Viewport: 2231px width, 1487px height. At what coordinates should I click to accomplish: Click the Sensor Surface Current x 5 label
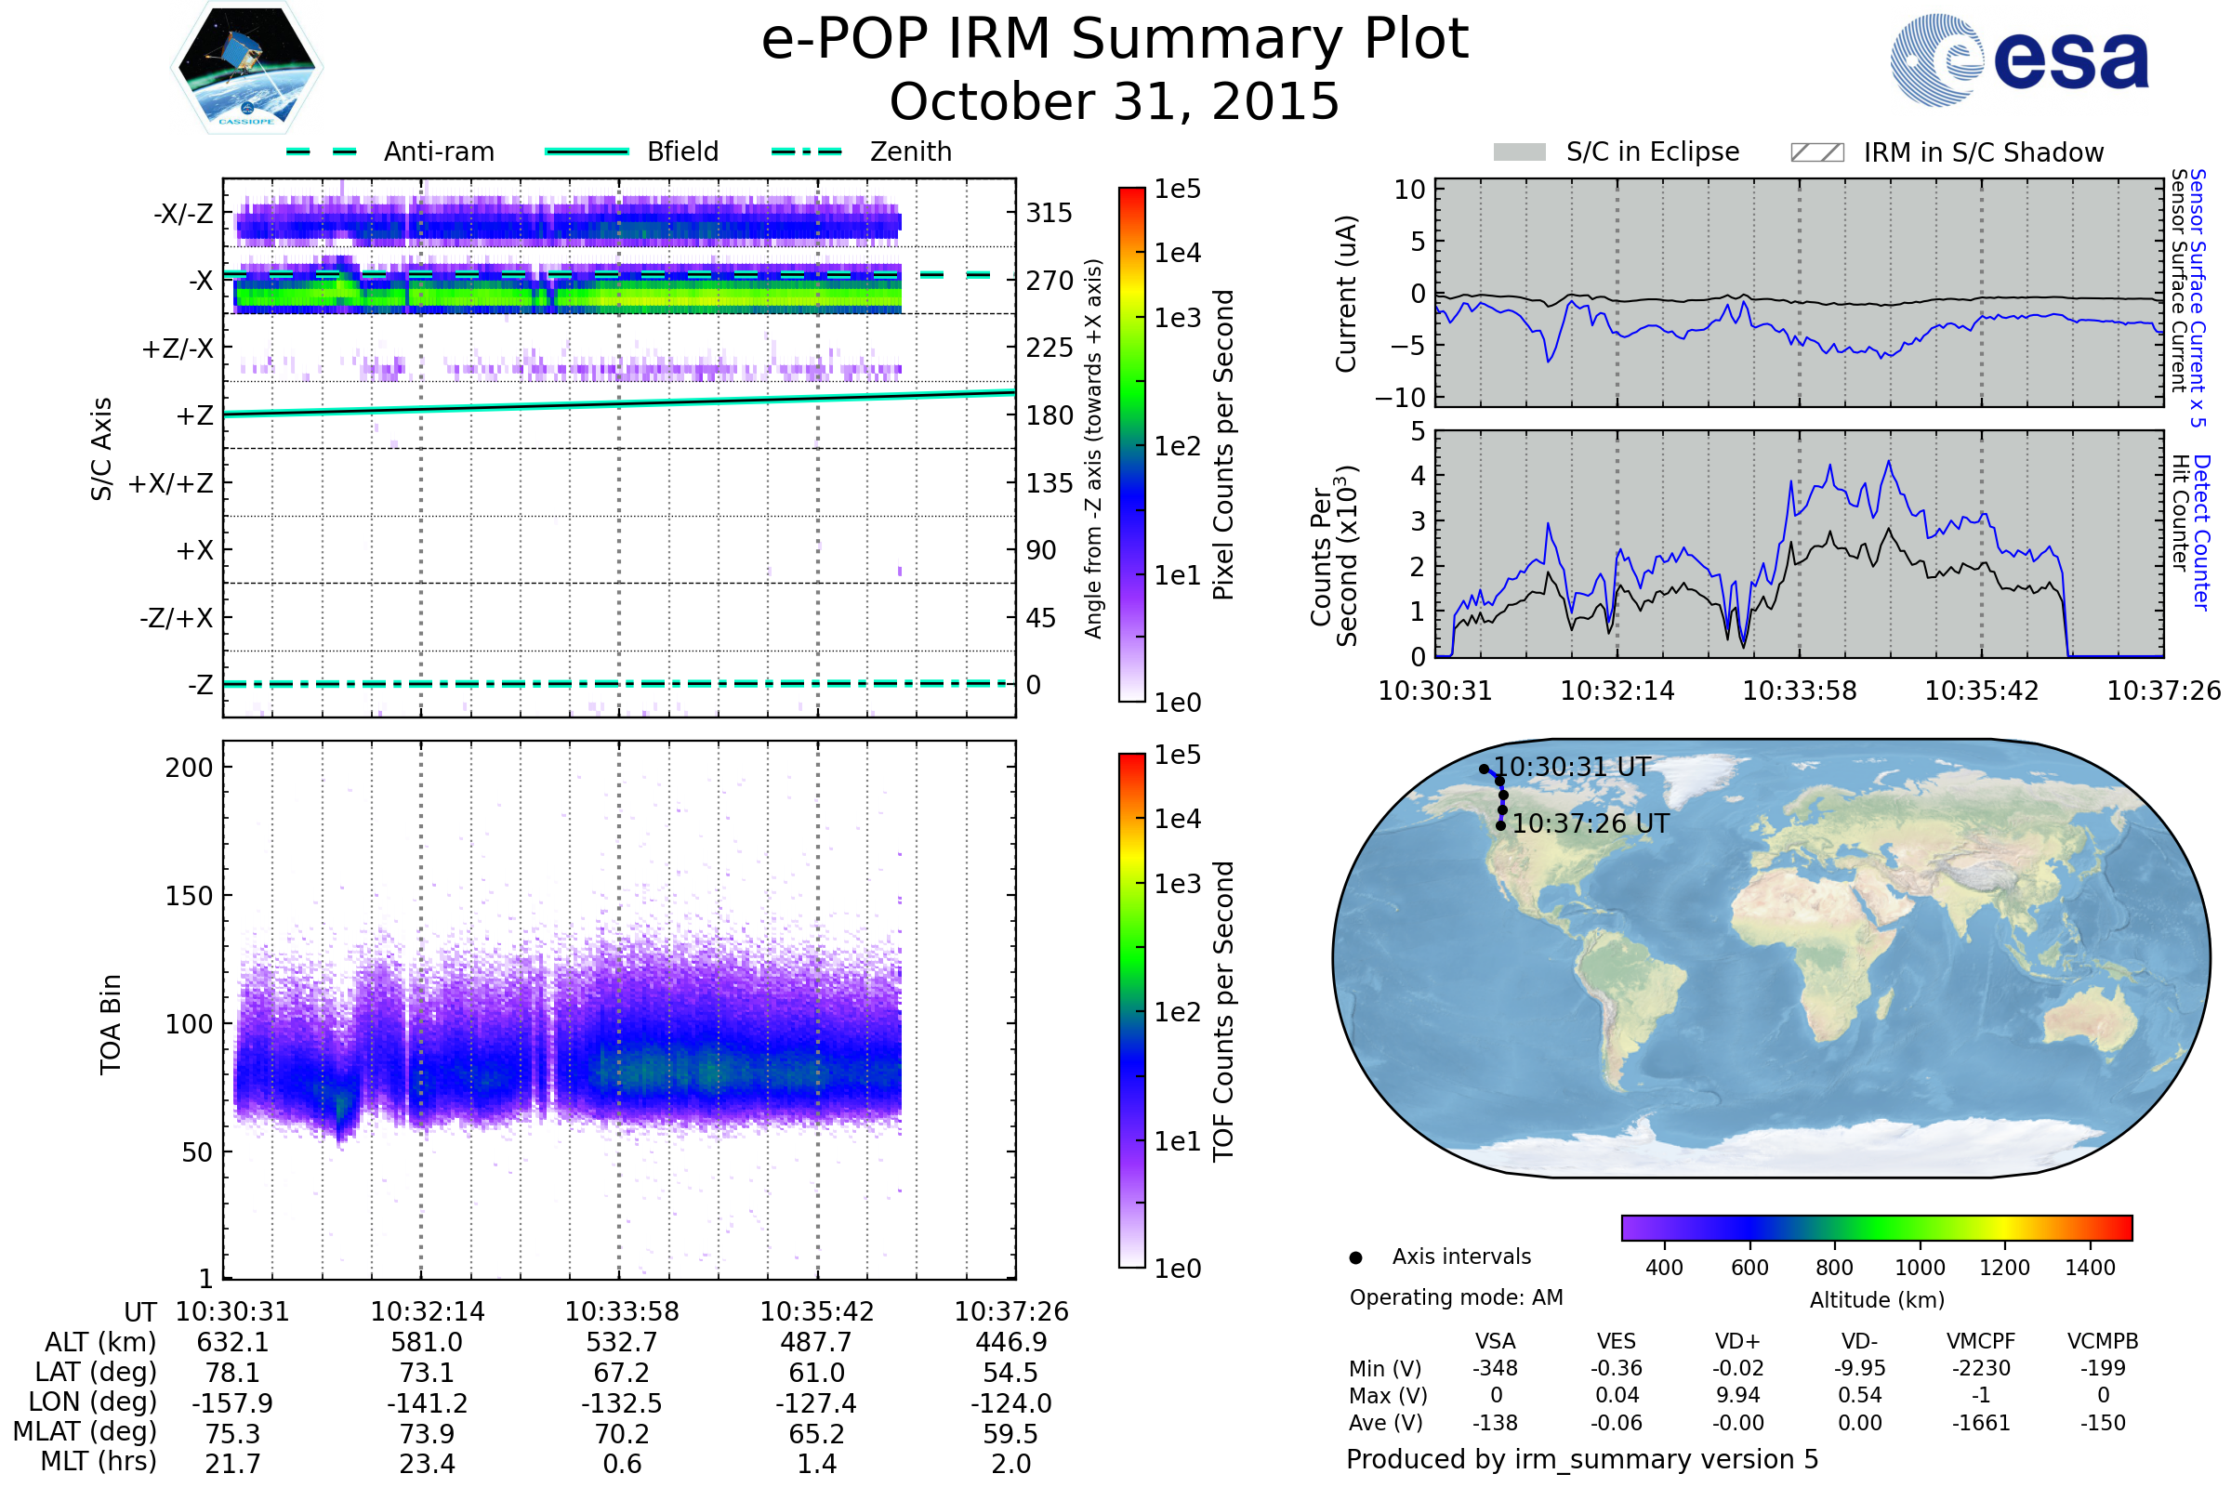point(2197,298)
